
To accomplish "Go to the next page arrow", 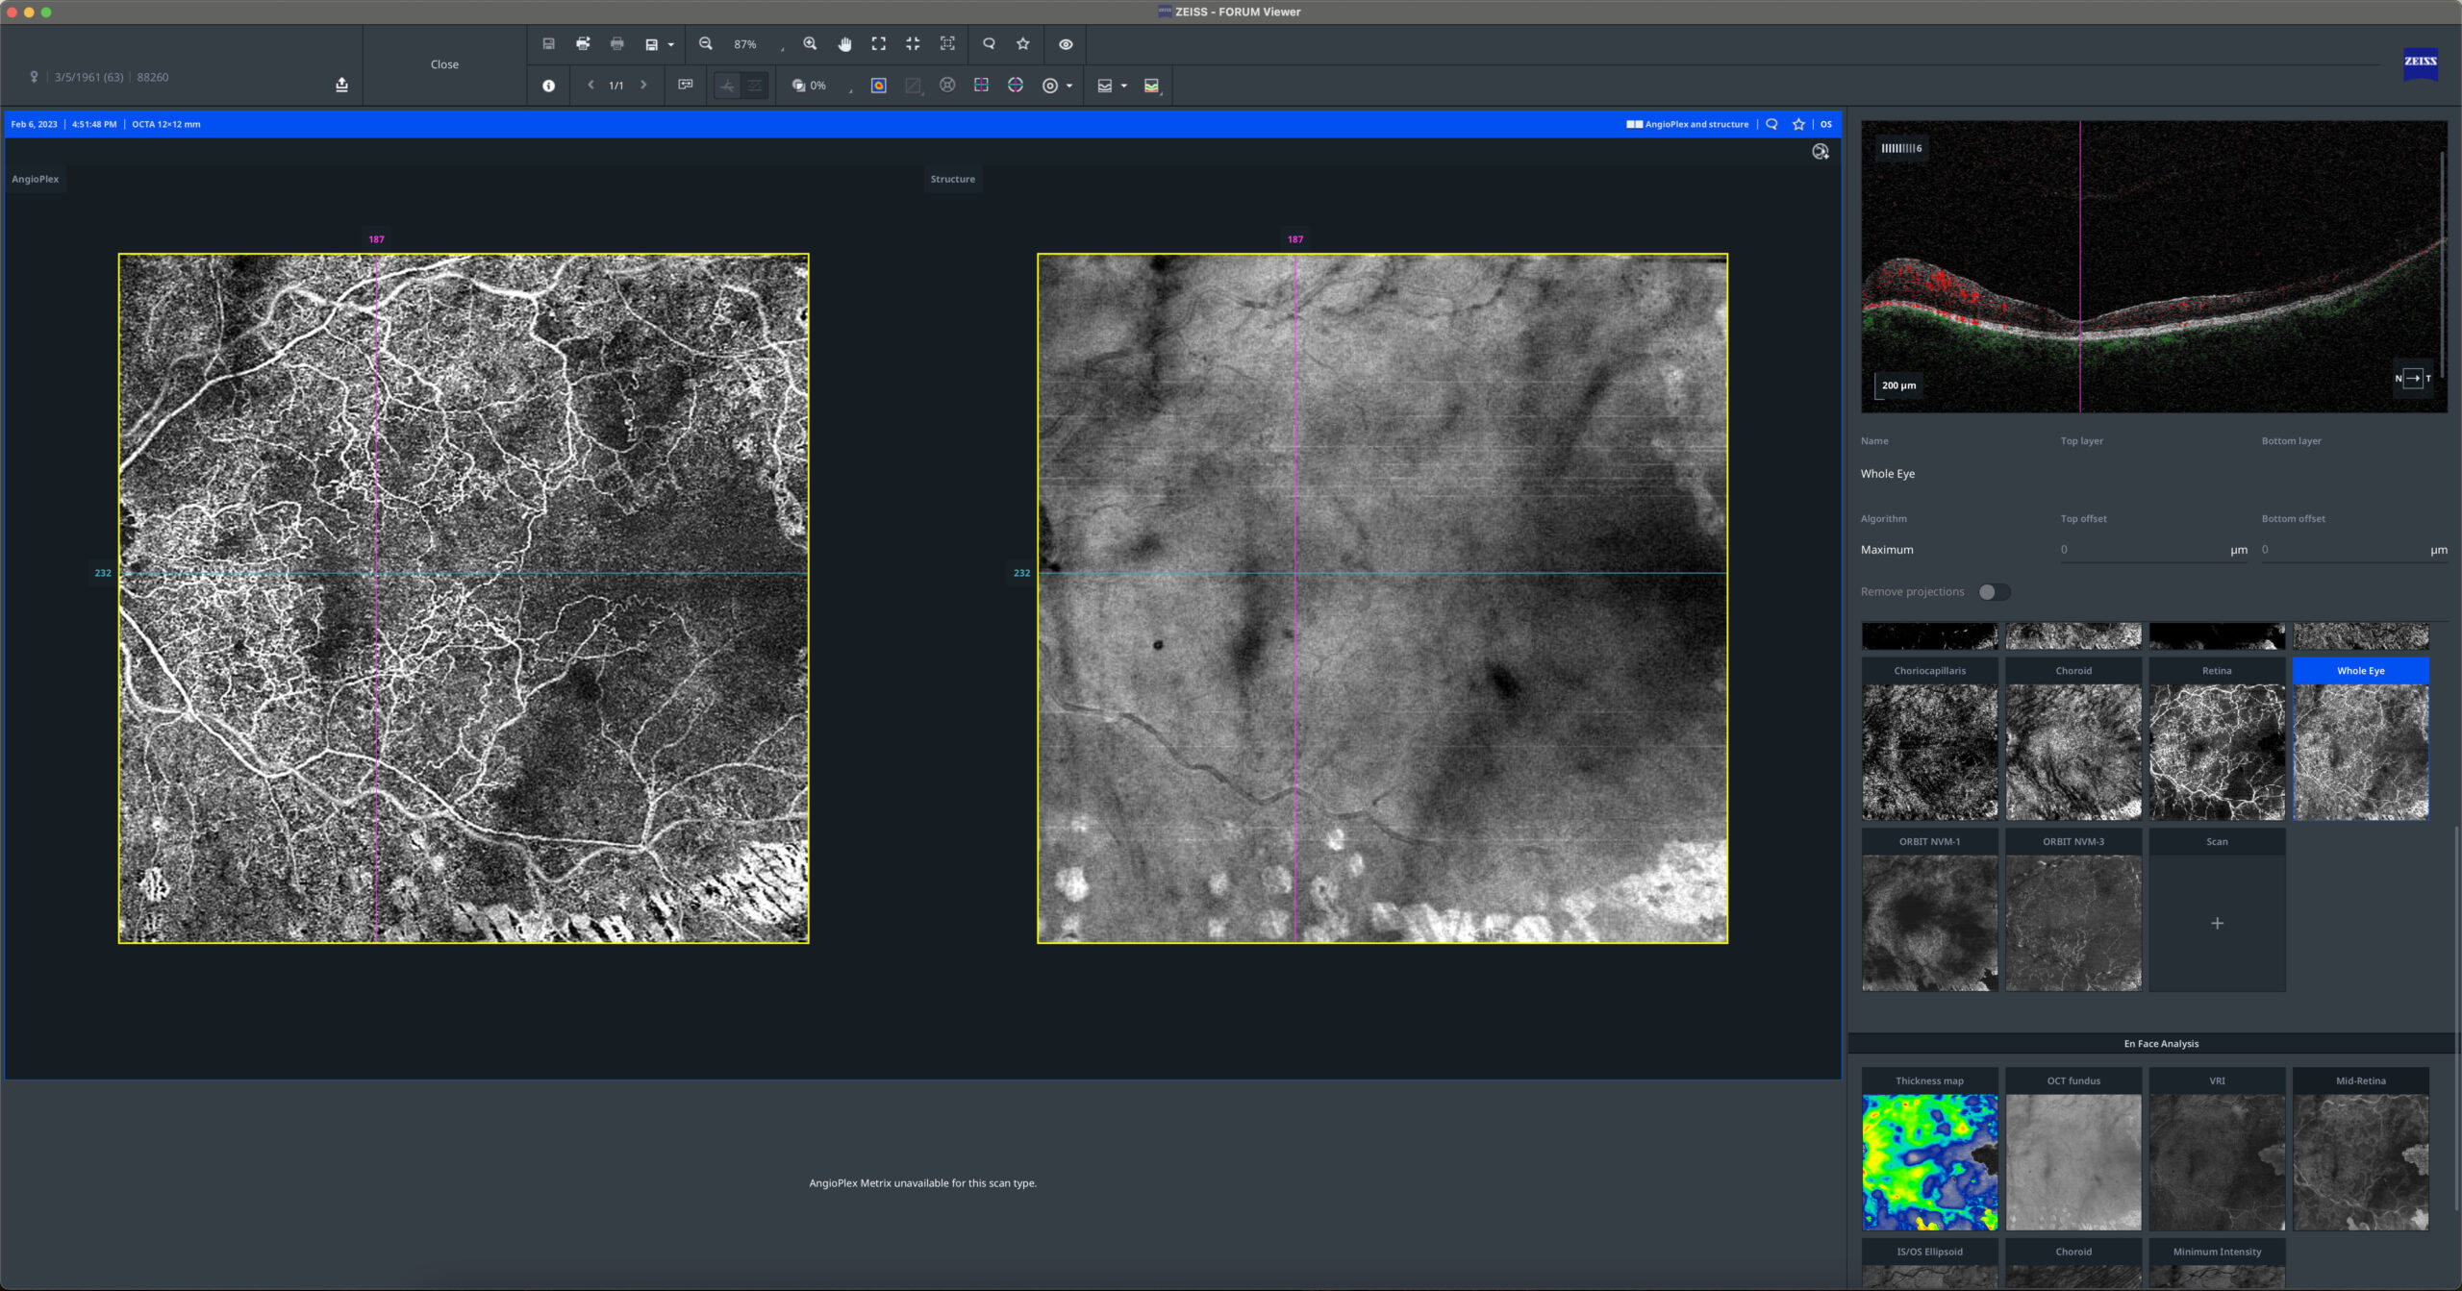I will (643, 85).
